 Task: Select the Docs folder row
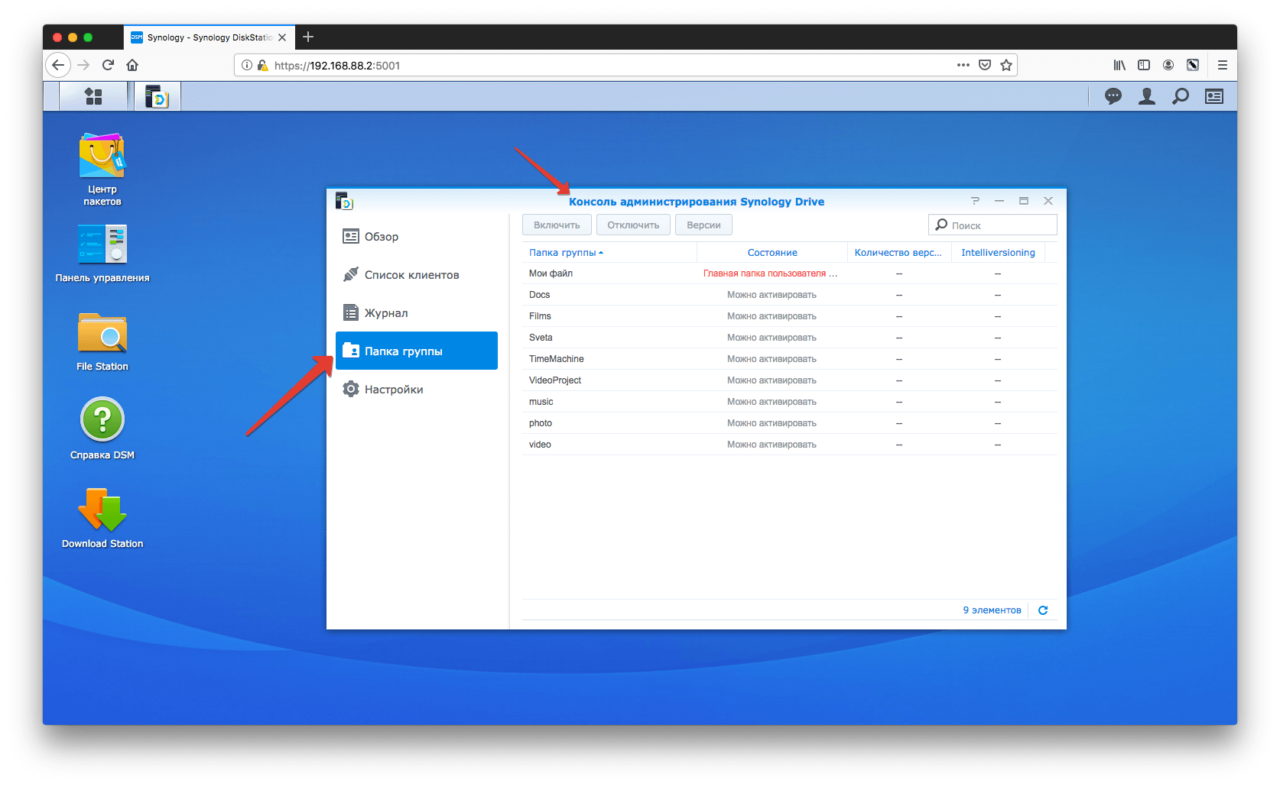pyautogui.click(x=790, y=295)
